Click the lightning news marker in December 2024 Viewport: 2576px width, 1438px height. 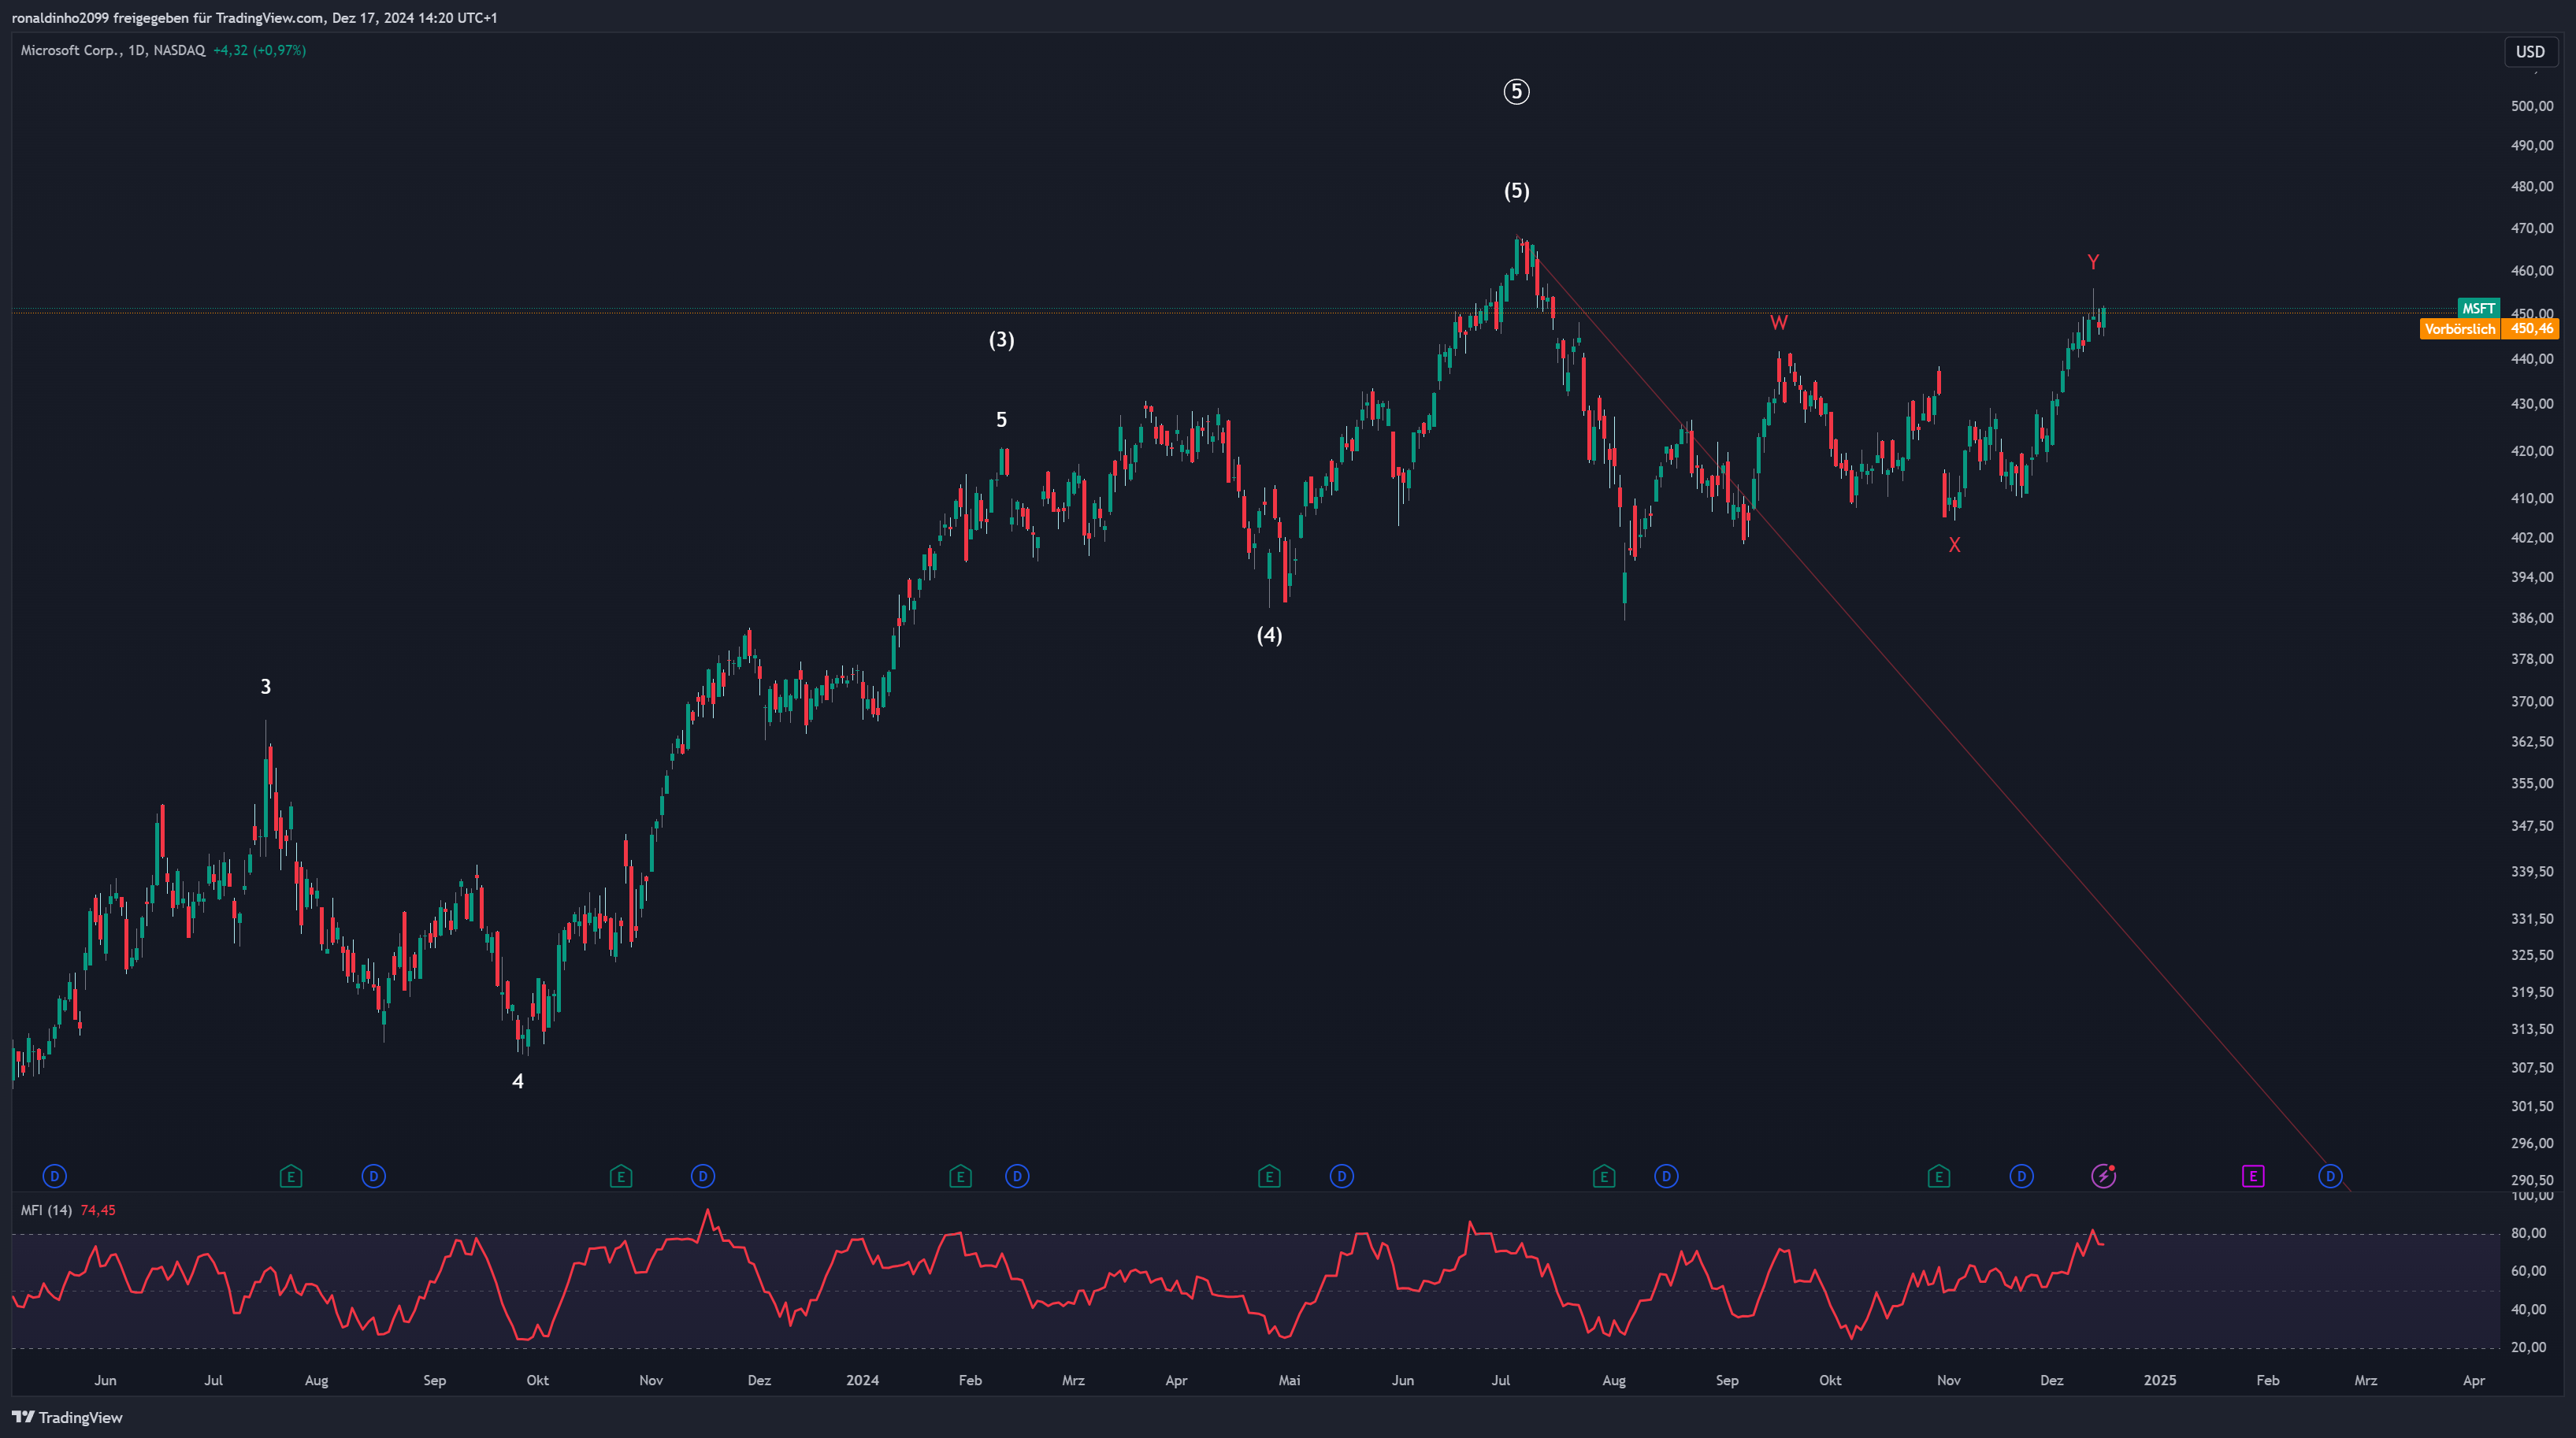pyautogui.click(x=2104, y=1176)
